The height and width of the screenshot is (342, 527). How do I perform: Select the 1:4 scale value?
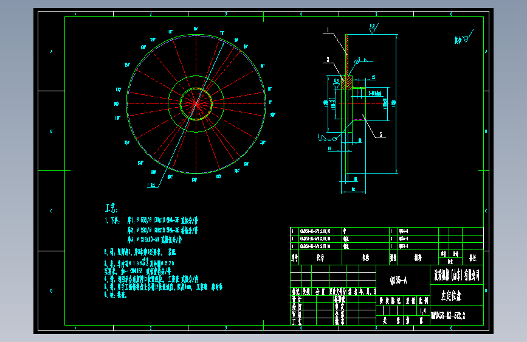[x=423, y=311]
